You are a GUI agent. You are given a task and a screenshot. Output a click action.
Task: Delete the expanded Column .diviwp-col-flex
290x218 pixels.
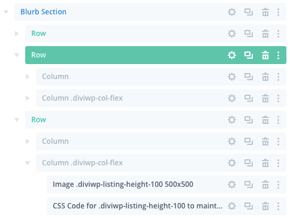pyautogui.click(x=265, y=163)
